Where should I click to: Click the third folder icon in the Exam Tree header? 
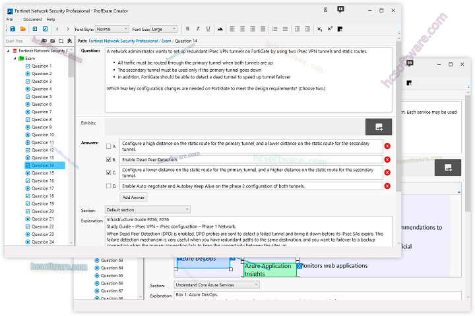coord(61,41)
